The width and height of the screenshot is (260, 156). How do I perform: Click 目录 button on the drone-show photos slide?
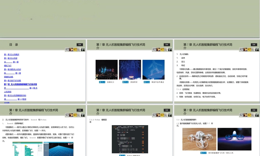pyautogui.click(x=167, y=45)
